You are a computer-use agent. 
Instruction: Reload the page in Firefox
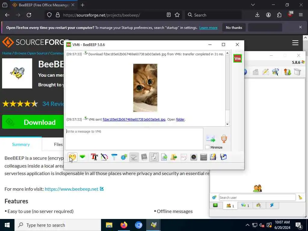pyautogui.click(x=29, y=15)
